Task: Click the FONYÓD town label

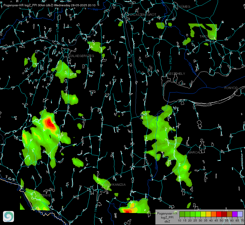Action: pyautogui.click(x=231, y=88)
